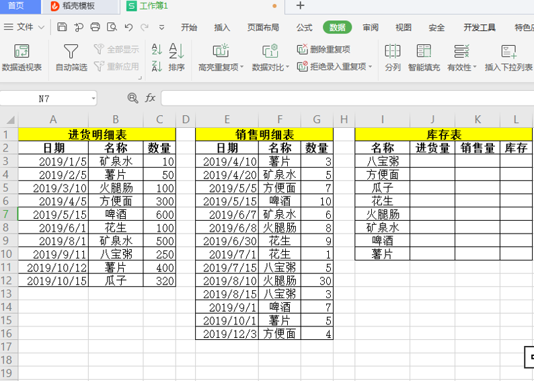Viewport: 534px width, 381px height.
Task: Click the 库存 header cell
Action: (x=516, y=148)
